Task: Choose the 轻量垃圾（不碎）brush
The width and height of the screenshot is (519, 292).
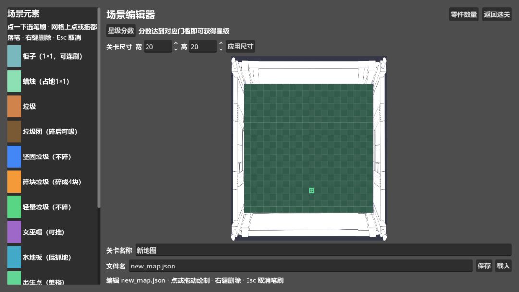Action: [52, 207]
